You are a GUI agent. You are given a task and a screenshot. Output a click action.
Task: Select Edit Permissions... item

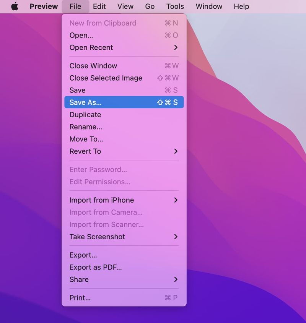point(124,182)
